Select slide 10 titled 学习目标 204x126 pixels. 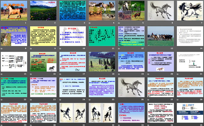pos(72,36)
